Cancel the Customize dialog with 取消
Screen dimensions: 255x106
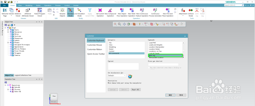181,95
